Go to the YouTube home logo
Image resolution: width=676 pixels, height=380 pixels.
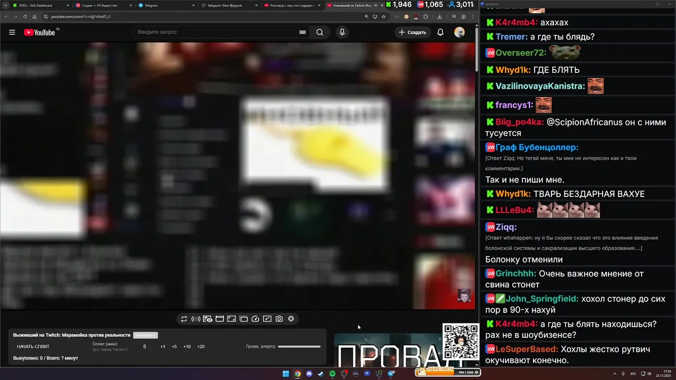[40, 32]
